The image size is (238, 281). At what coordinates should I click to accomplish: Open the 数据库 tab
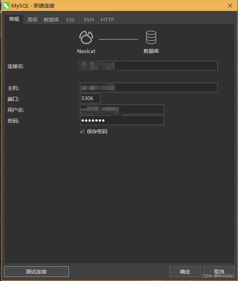(51, 19)
